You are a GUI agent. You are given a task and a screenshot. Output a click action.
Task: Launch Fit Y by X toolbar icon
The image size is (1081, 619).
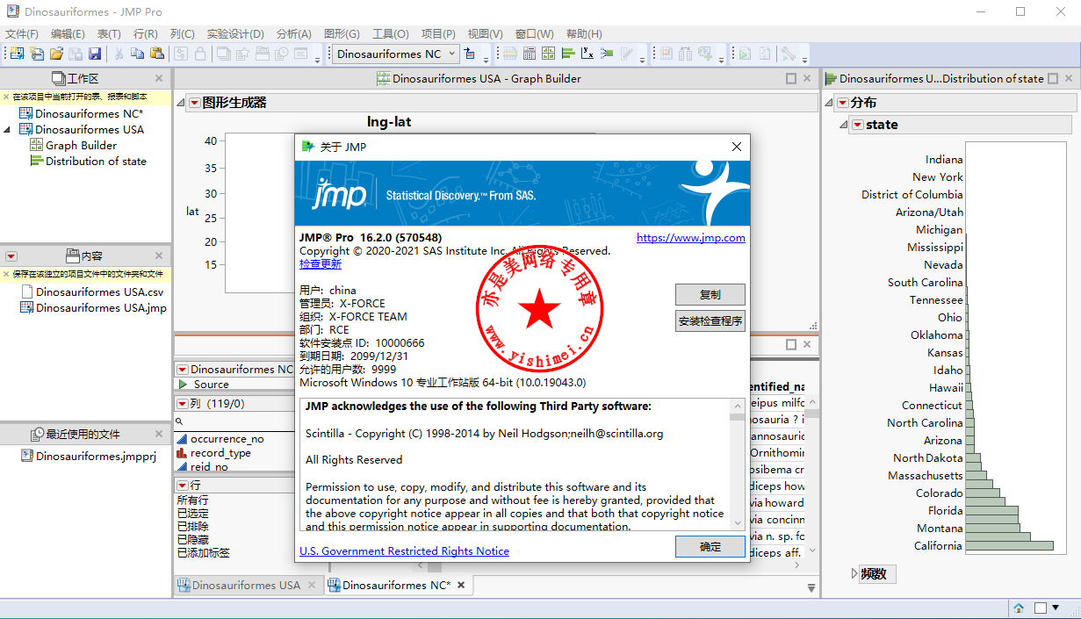(x=587, y=54)
